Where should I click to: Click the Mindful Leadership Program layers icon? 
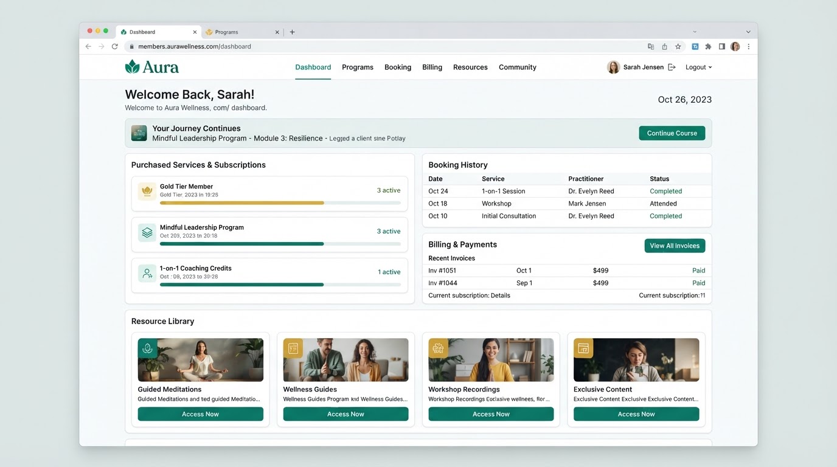[x=147, y=232]
